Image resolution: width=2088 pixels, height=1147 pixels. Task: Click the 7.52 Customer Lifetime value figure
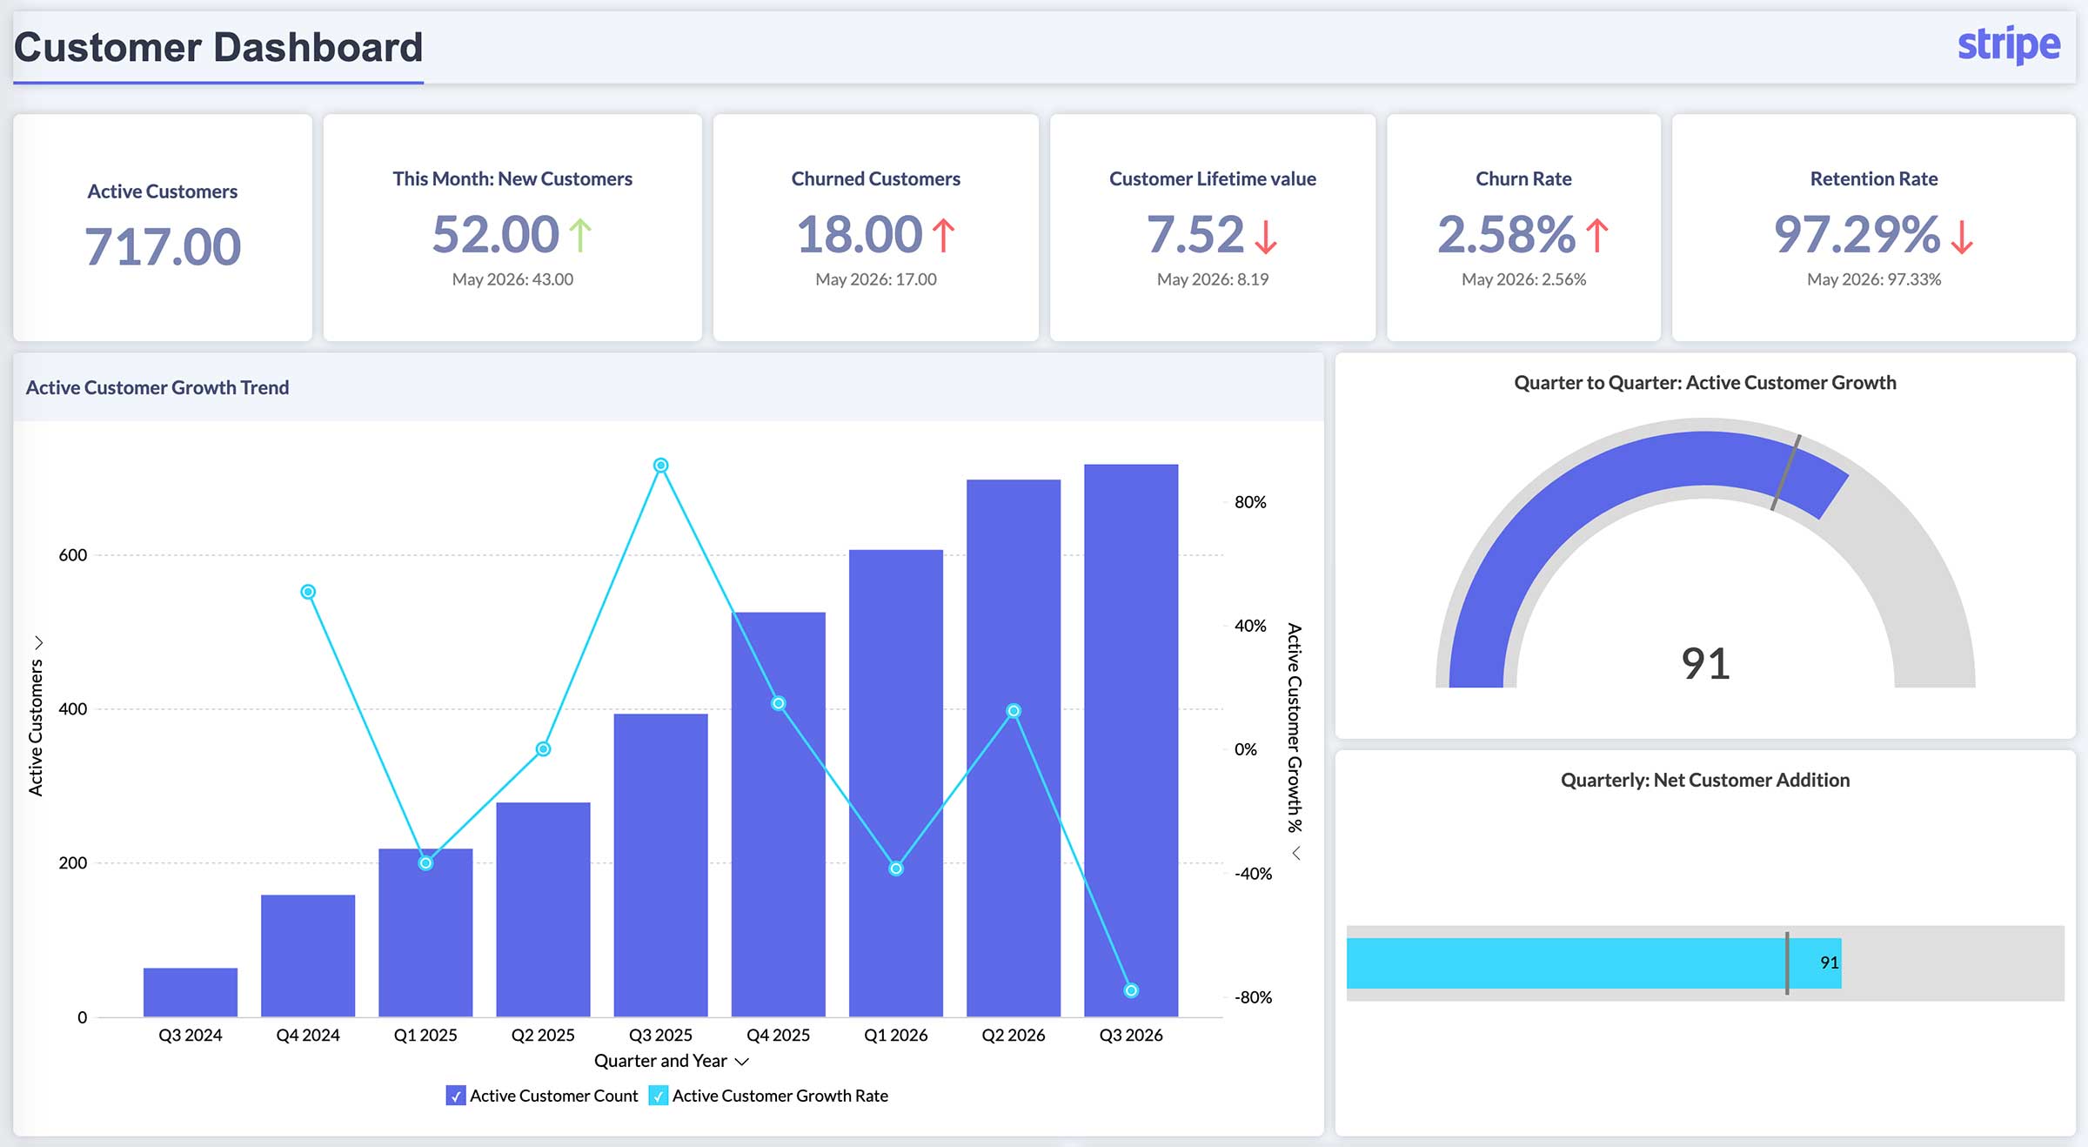pos(1195,235)
